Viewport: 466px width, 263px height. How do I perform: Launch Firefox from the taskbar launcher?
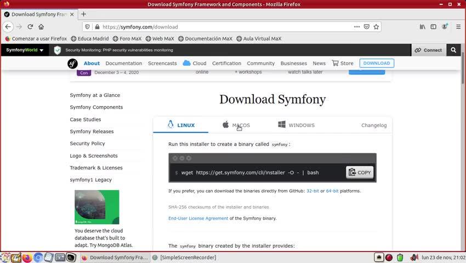pos(27,258)
